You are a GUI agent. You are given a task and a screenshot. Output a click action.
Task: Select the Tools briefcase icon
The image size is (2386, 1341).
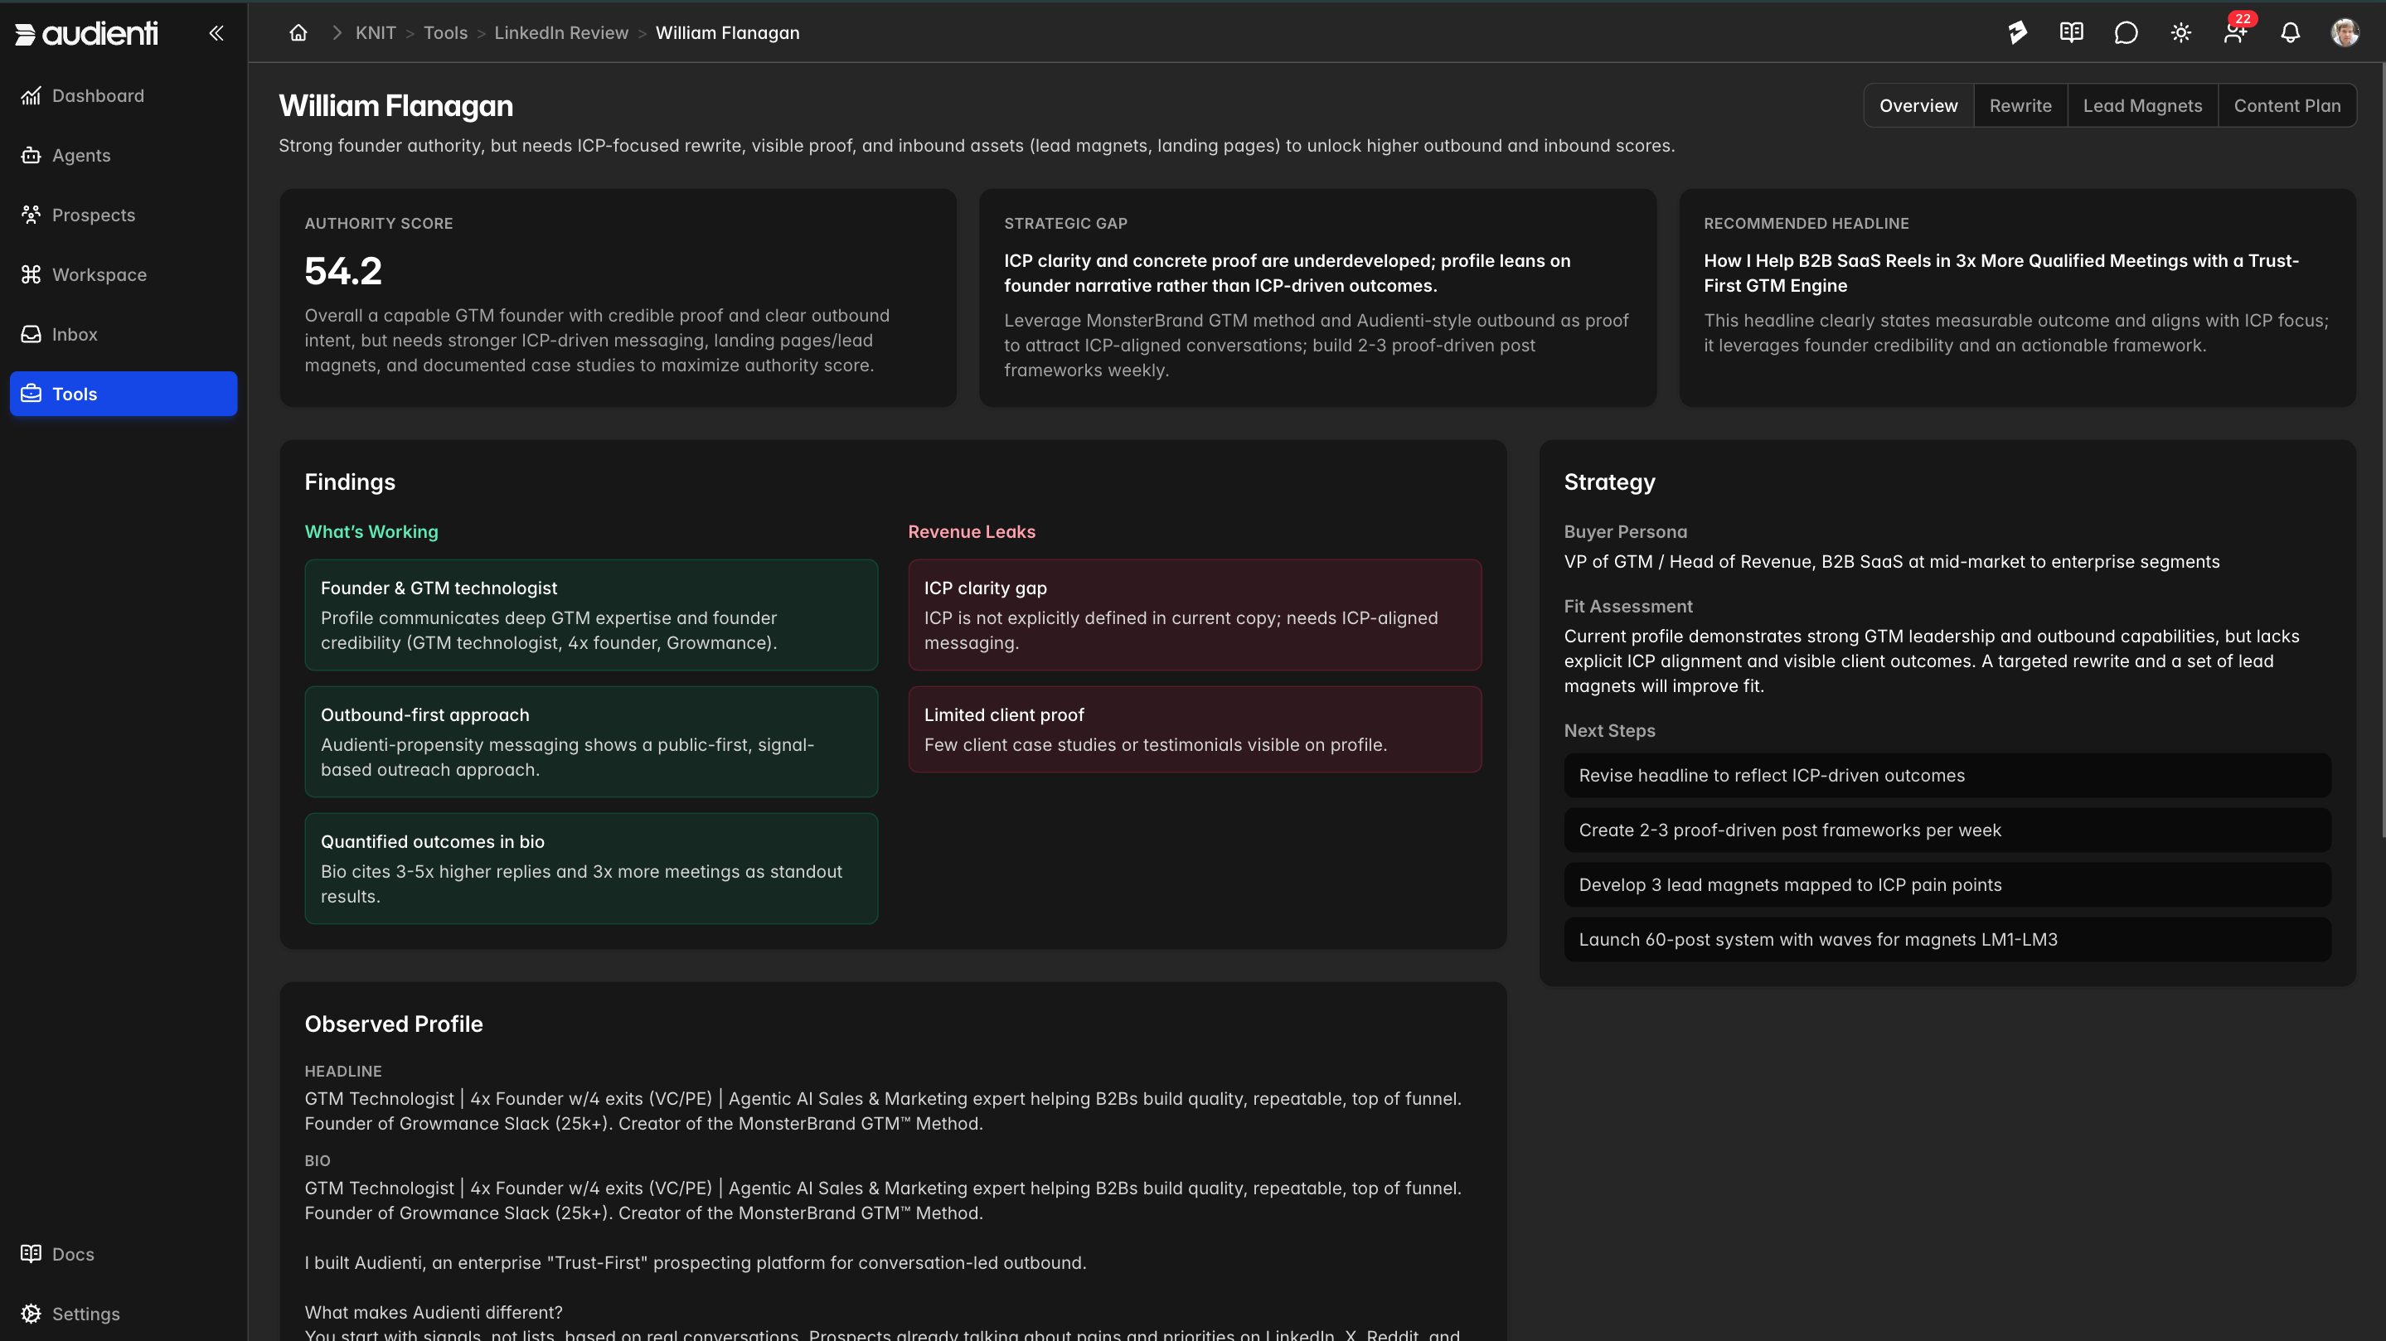(x=31, y=394)
